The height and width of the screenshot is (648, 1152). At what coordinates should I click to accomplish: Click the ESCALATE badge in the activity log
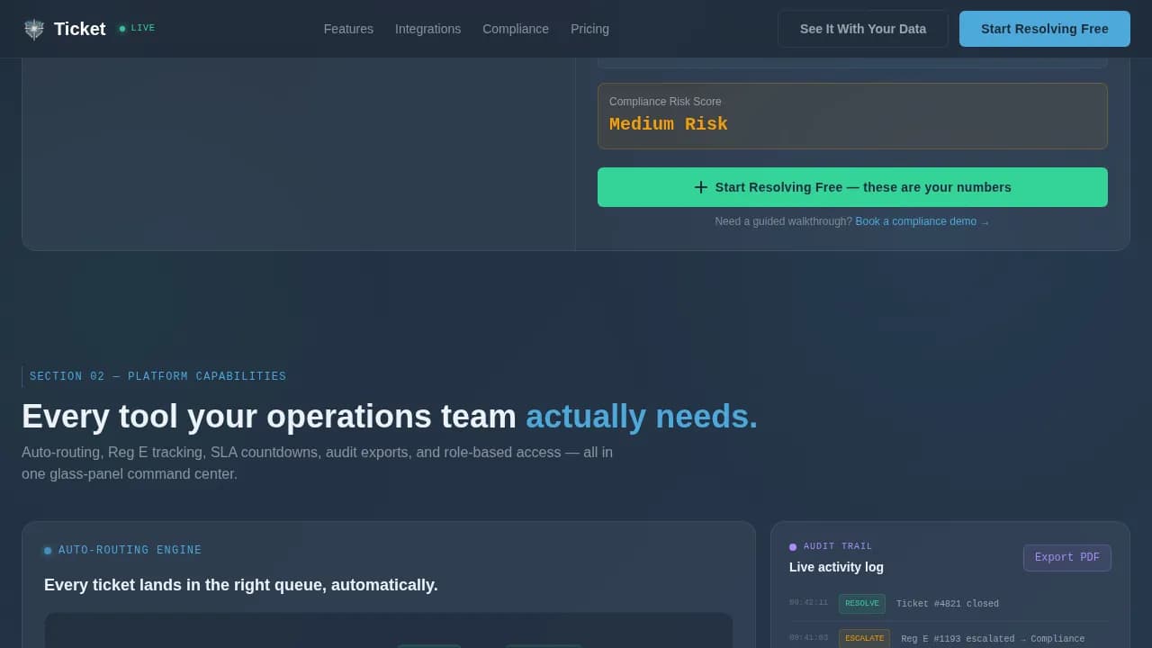[x=864, y=638]
